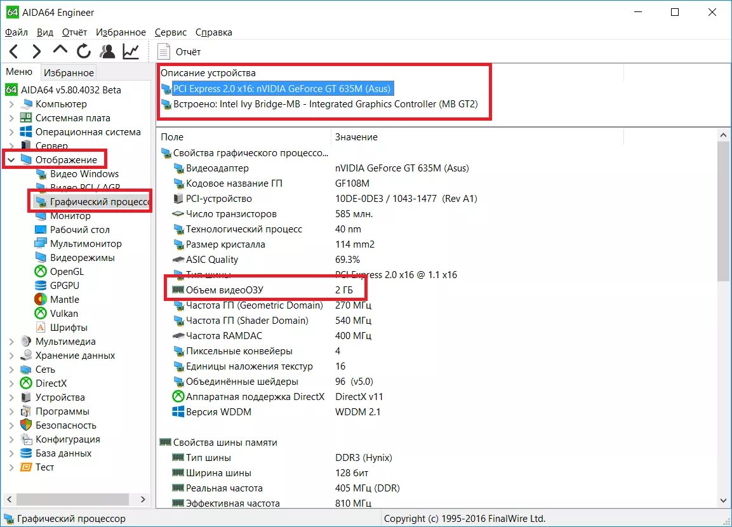
Task: Click the Forward navigation arrow
Action: click(x=37, y=51)
